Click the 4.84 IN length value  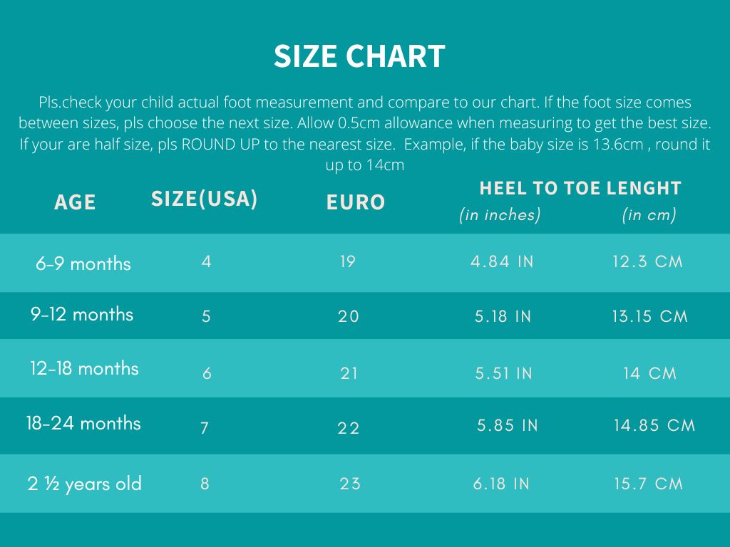(x=502, y=261)
